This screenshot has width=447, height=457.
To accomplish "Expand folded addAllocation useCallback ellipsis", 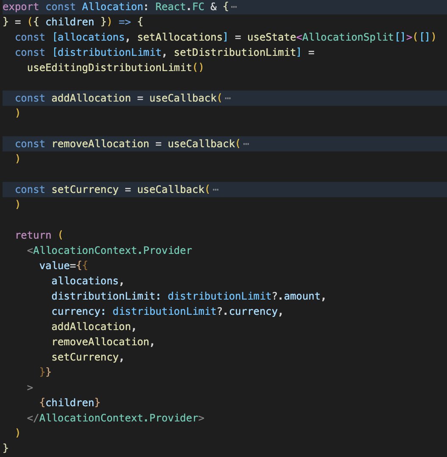I will point(228,98).
